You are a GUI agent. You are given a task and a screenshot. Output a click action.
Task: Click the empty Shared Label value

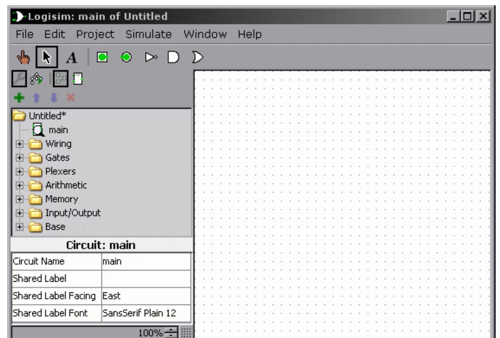click(x=147, y=279)
